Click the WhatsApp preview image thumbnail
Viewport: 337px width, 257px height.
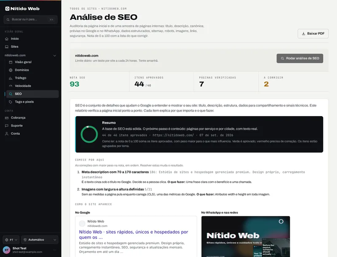[x=246, y=237]
